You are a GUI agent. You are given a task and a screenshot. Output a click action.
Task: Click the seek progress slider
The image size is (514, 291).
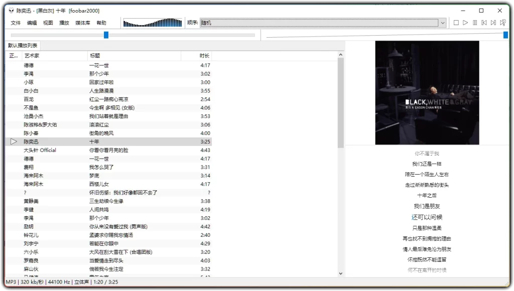click(106, 35)
